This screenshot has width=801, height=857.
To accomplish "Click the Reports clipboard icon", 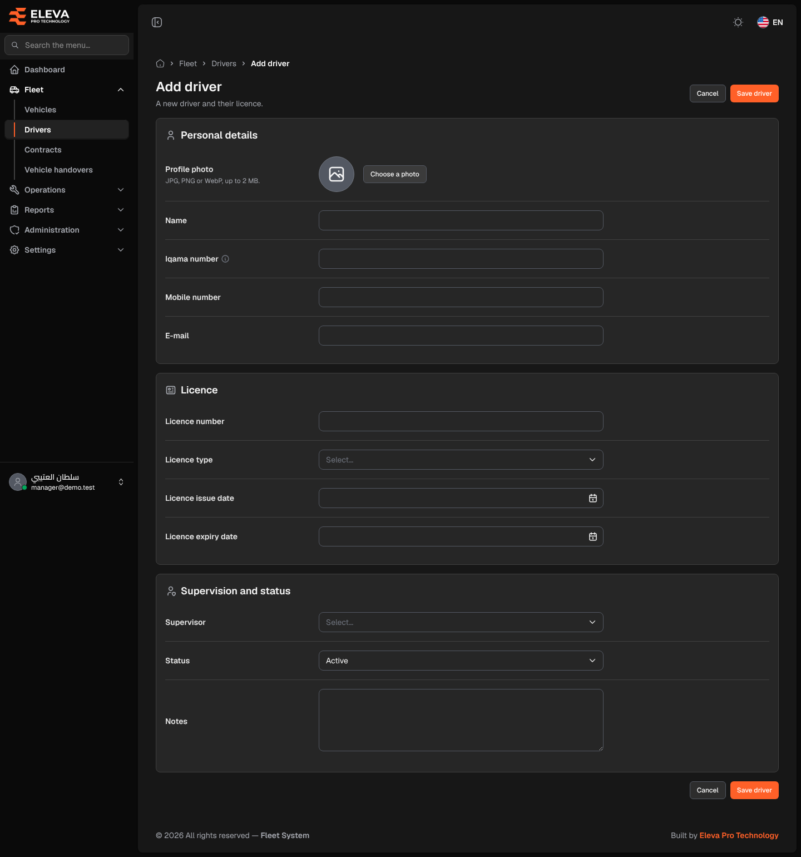I will click(14, 210).
